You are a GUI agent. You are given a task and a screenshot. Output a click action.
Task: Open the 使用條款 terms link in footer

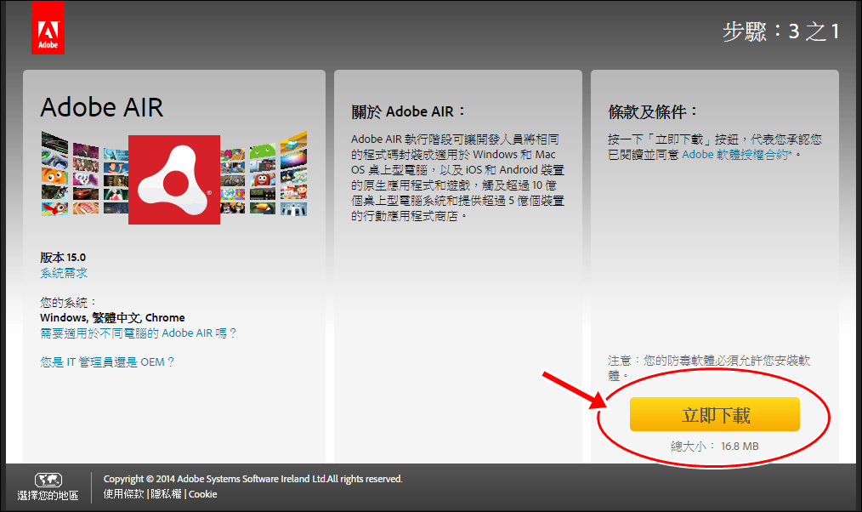[x=124, y=494]
